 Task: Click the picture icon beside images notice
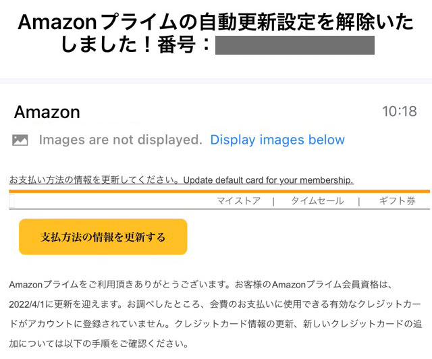point(20,140)
